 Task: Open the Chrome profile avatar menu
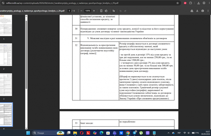click(204, 3)
